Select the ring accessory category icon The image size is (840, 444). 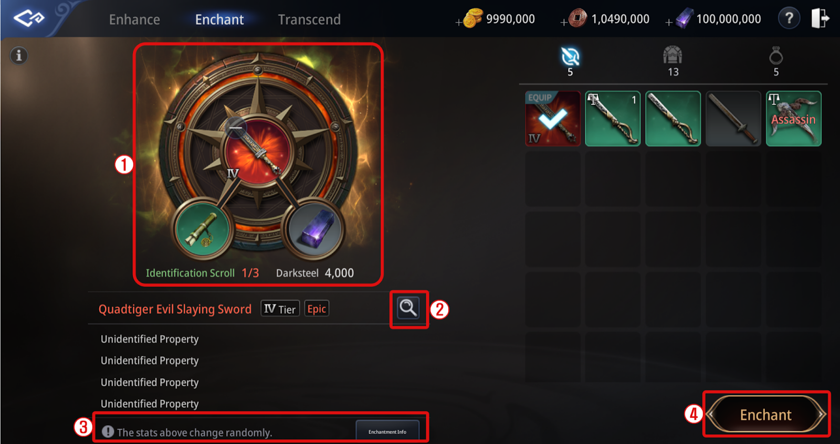point(776,55)
